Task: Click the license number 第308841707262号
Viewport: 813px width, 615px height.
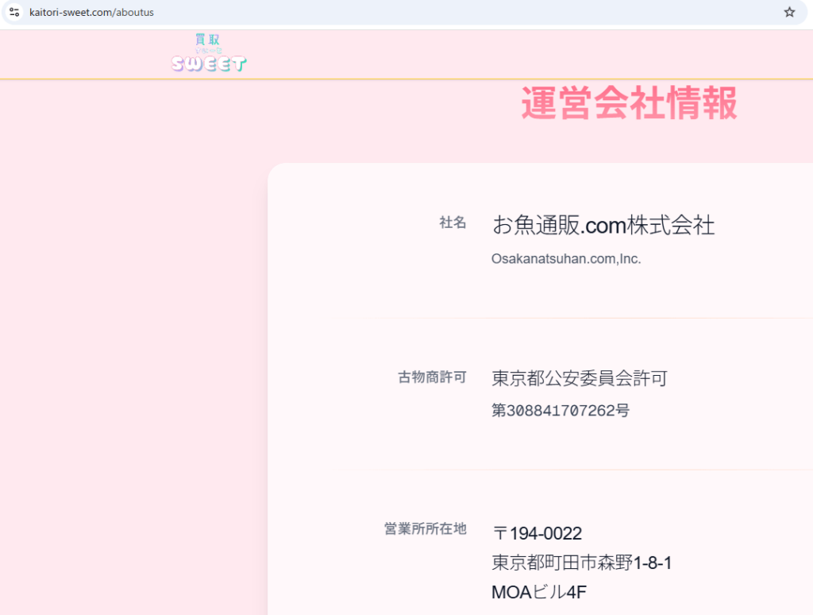Action: (561, 411)
